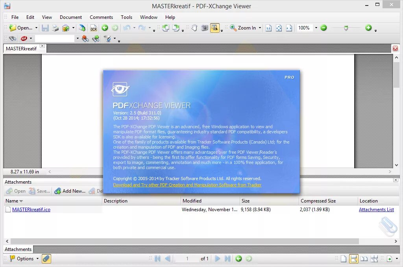This screenshot has width=403, height=267.
Task: Toggle the attachments paperclip pane button
Action: (46, 258)
